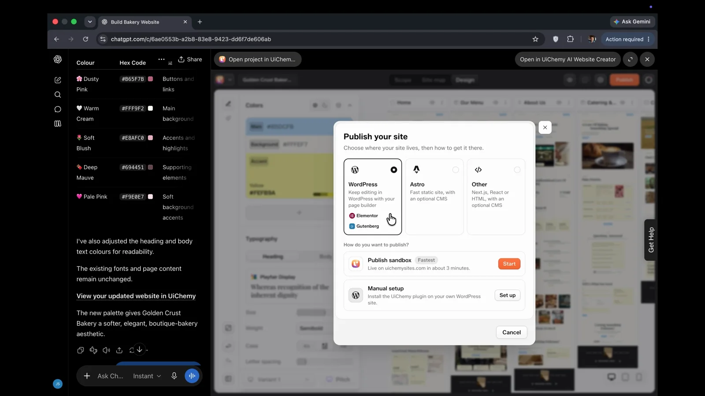The image size is (705, 396).
Task: Click the chat bubble icon in sidebar
Action: click(x=58, y=109)
